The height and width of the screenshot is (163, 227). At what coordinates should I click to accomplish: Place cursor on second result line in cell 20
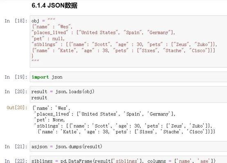(x=39, y=98)
